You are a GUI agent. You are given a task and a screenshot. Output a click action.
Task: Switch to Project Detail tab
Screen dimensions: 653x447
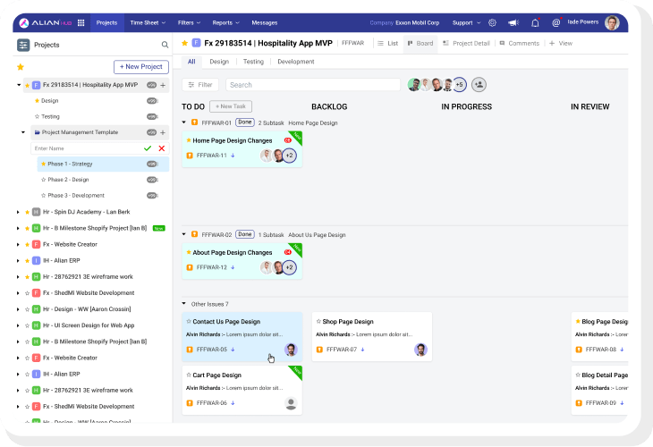(466, 43)
